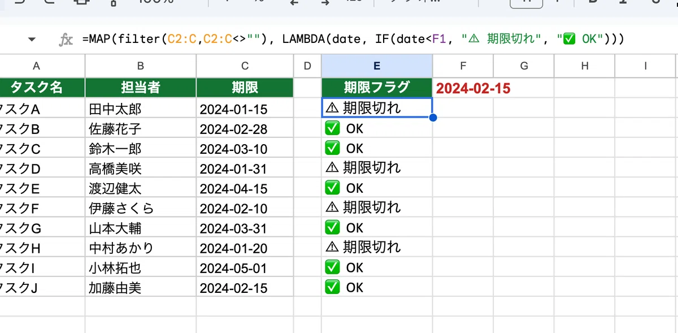Select the cell containing 渡辺健太
The height and width of the screenshot is (333, 678).
pyautogui.click(x=141, y=188)
